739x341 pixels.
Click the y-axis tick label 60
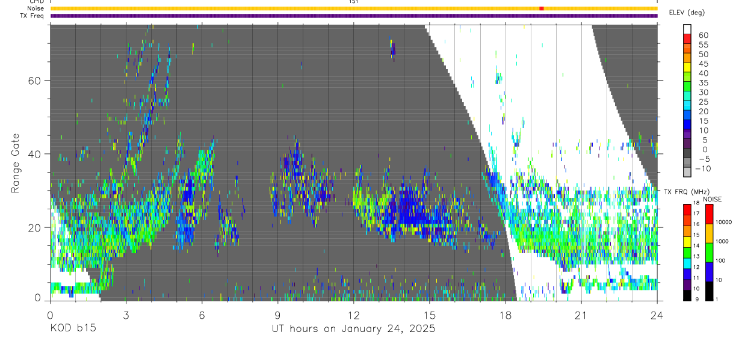pos(34,80)
